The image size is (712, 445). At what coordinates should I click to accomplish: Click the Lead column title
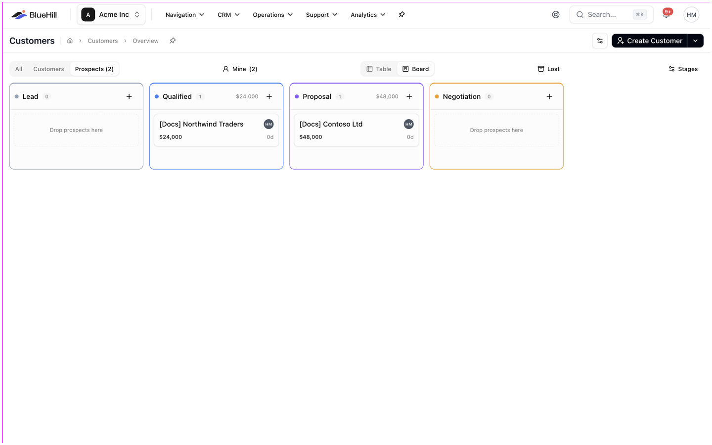[x=30, y=96]
